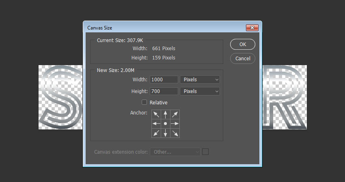Set anchor to bottom-right arrow
Image resolution: width=345 pixels, height=182 pixels.
[175, 133]
